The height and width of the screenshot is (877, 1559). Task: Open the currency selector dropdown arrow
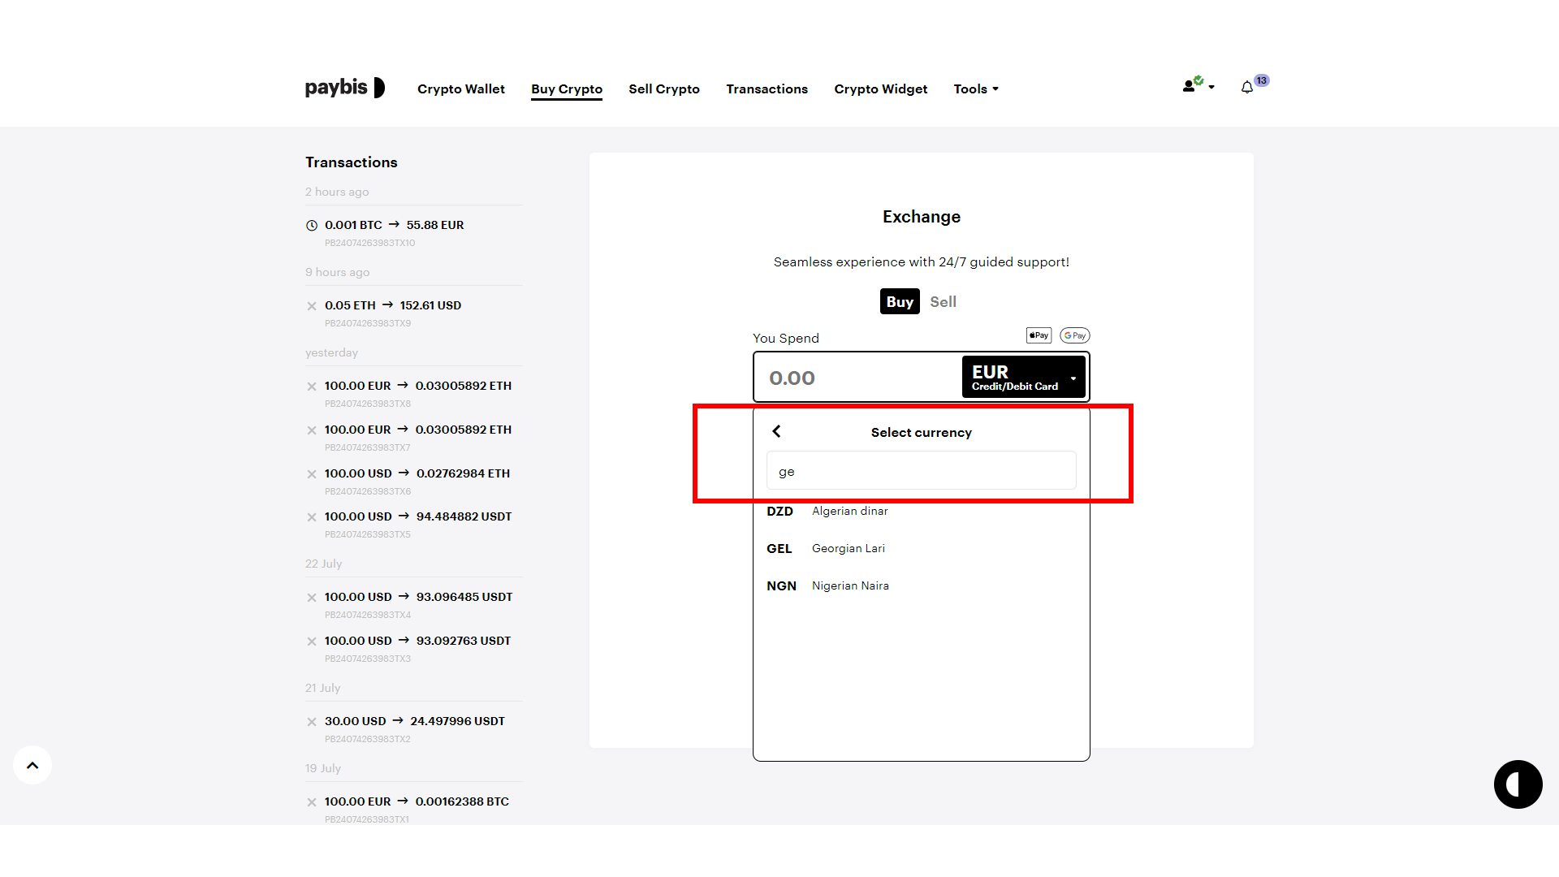click(x=1076, y=377)
